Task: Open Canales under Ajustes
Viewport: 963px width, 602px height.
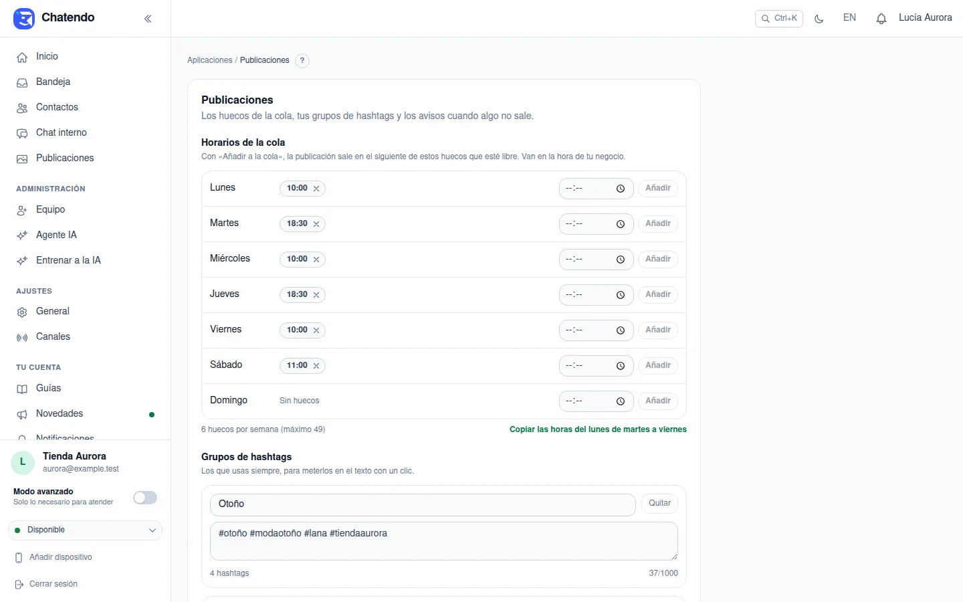Action: point(85,337)
